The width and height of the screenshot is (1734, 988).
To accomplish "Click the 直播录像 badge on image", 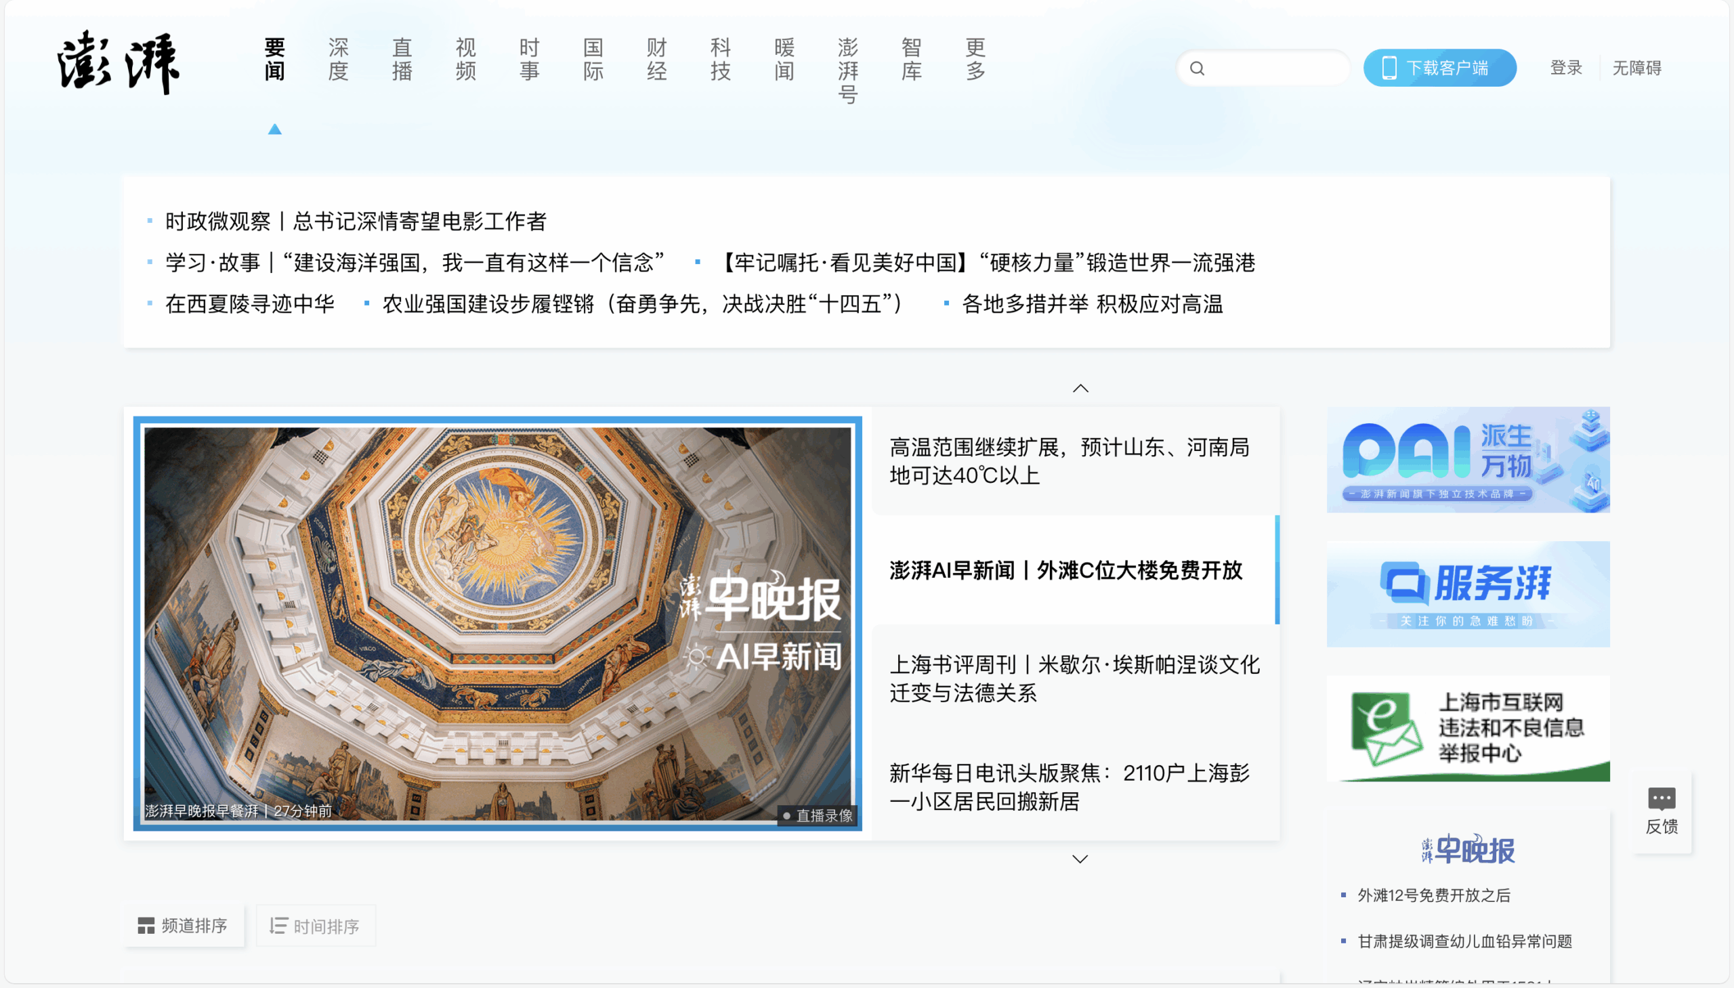I will coord(817,815).
